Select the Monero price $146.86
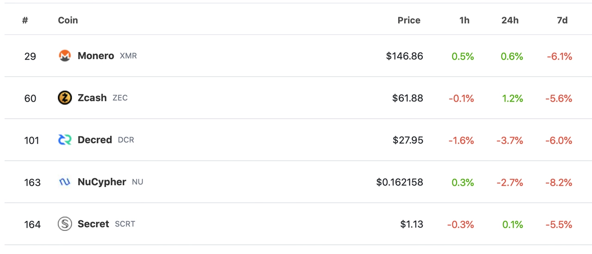 [405, 56]
